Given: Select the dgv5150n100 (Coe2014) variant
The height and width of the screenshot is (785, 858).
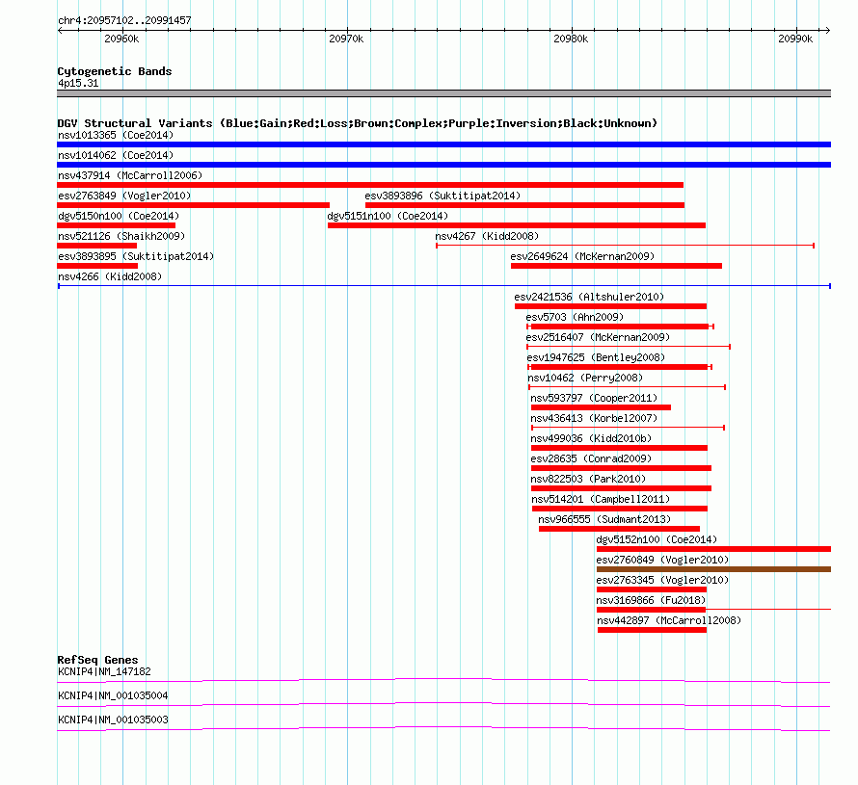Looking at the screenshot, I should [116, 225].
